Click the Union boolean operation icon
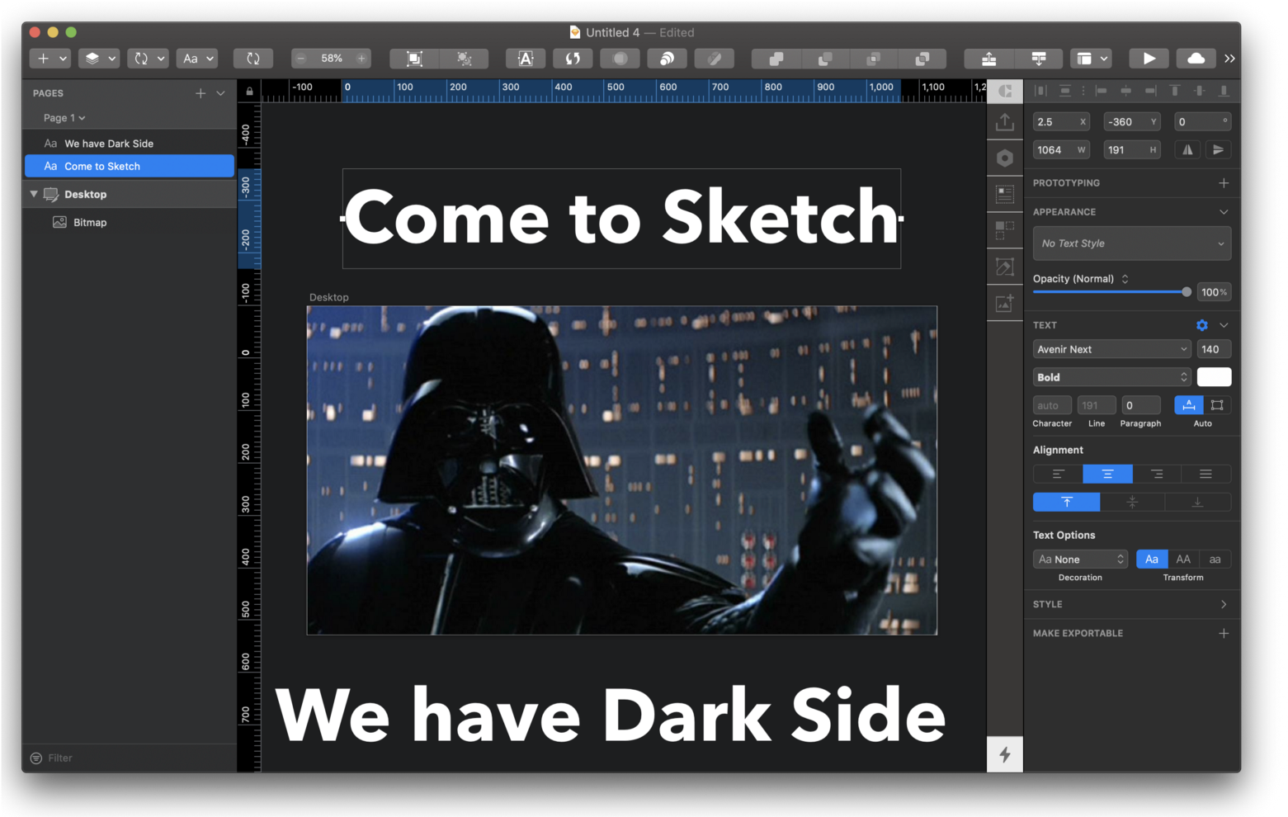The height and width of the screenshot is (817, 1288). [776, 59]
